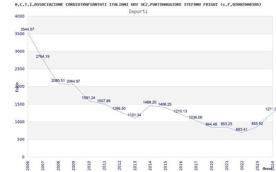276x172 pixels.
Task: Select the lowest value 693.41
Action: pyautogui.click(x=241, y=130)
